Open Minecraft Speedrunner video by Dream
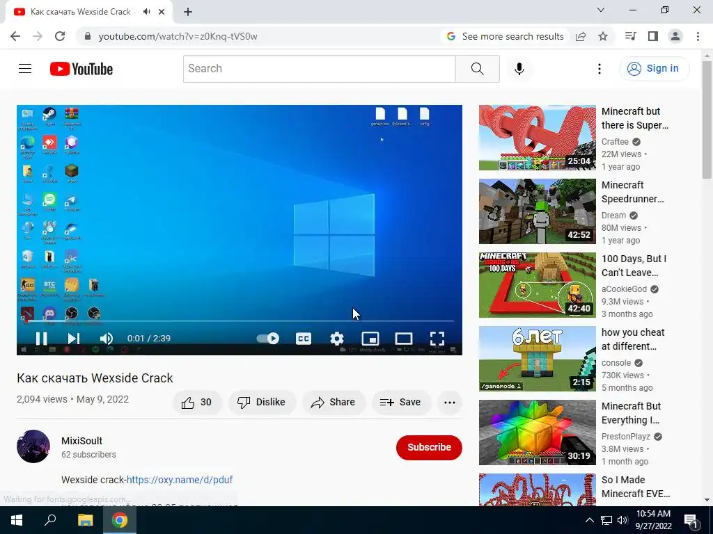713x534 pixels. pos(537,211)
